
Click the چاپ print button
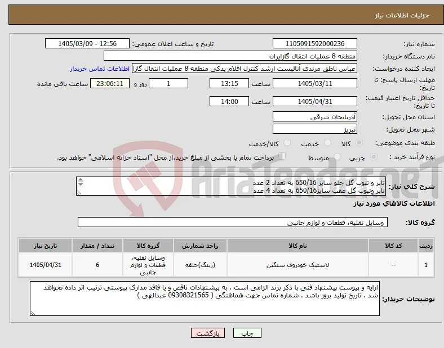pos(247,333)
